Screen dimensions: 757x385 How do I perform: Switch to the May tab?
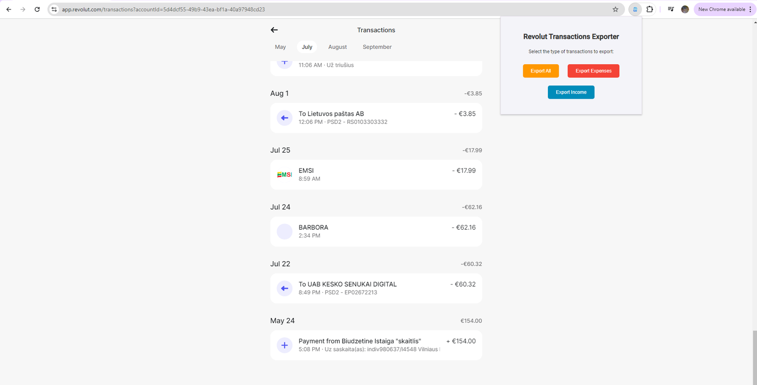(280, 47)
